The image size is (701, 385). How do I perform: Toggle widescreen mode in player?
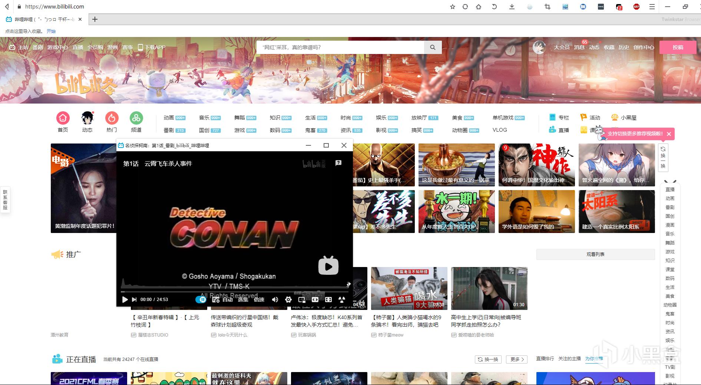pyautogui.click(x=315, y=300)
